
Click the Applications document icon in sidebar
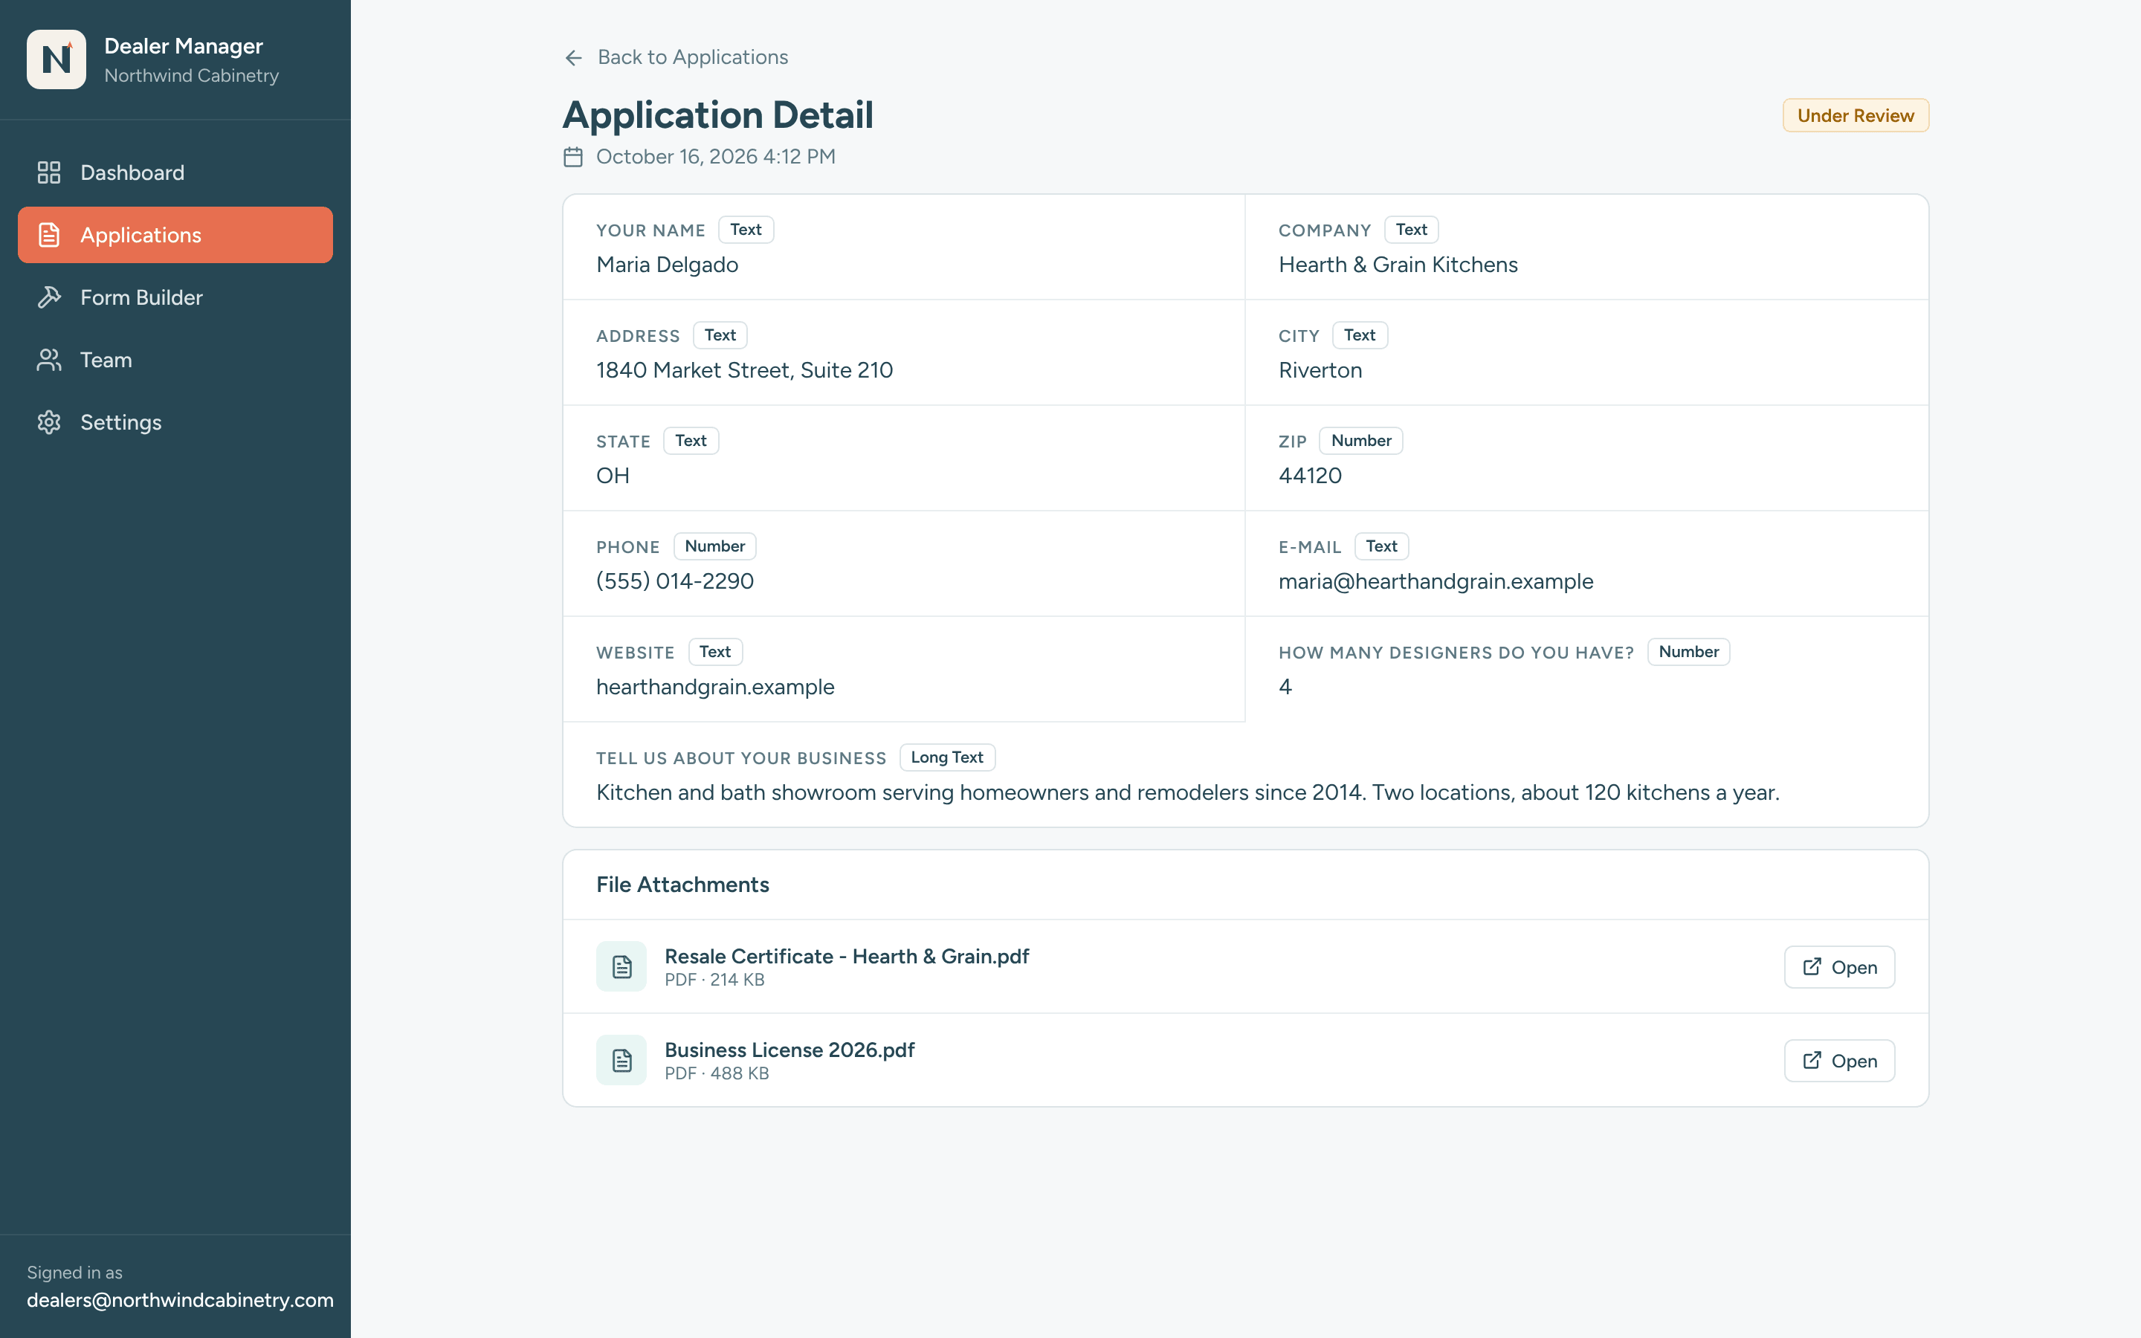coord(48,236)
